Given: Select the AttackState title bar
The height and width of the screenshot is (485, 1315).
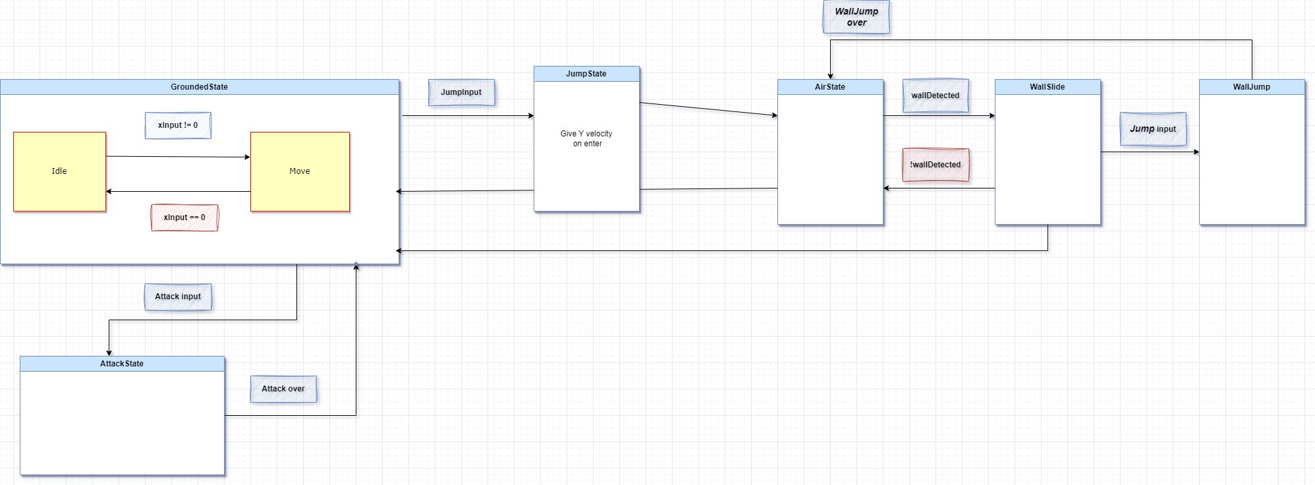Looking at the screenshot, I should click(122, 364).
